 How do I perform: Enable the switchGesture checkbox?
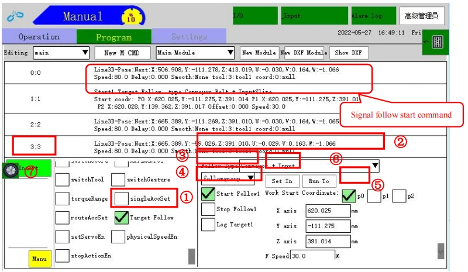coord(118,180)
